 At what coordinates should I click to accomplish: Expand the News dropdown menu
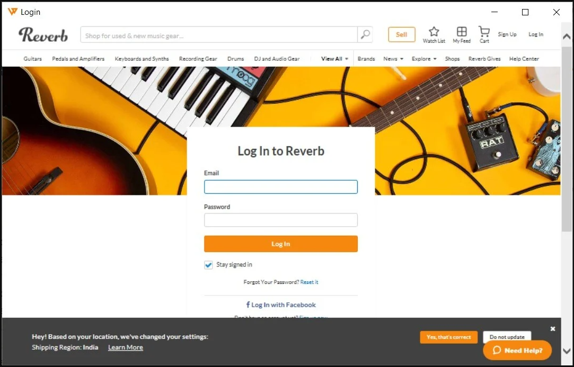pyautogui.click(x=393, y=59)
